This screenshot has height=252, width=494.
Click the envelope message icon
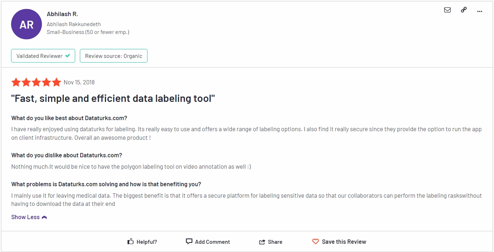click(447, 10)
